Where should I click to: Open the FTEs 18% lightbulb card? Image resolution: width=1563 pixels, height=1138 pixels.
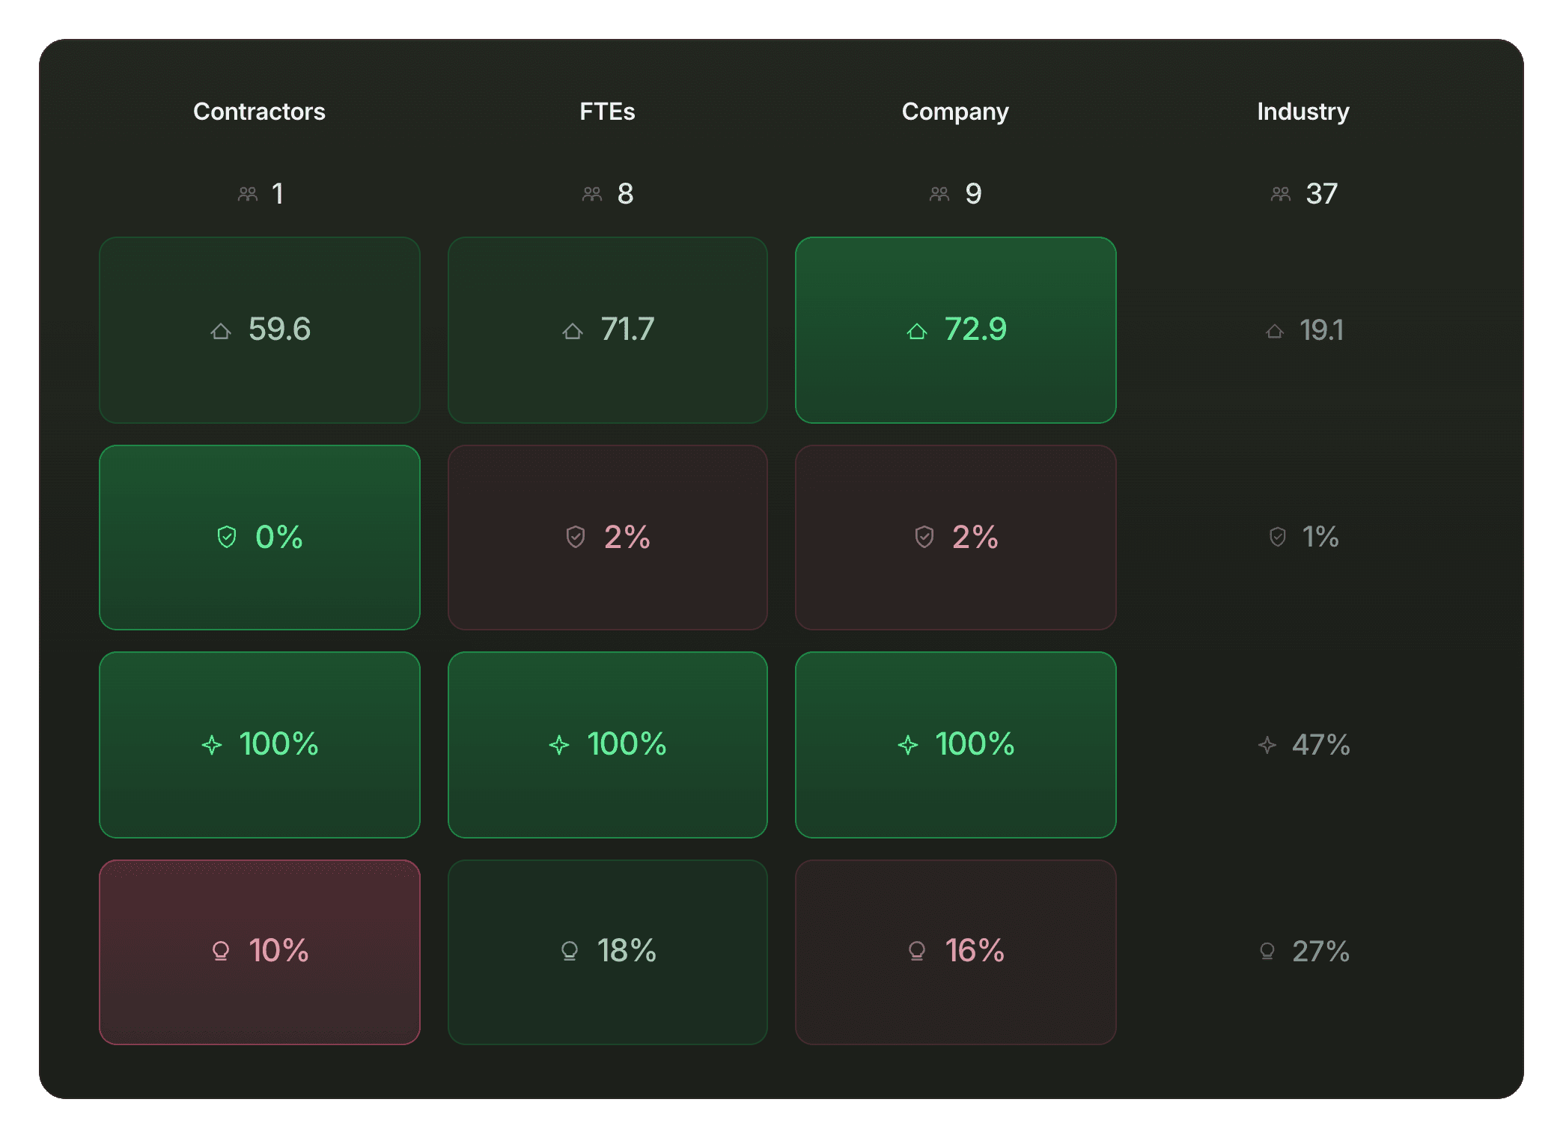click(x=608, y=952)
